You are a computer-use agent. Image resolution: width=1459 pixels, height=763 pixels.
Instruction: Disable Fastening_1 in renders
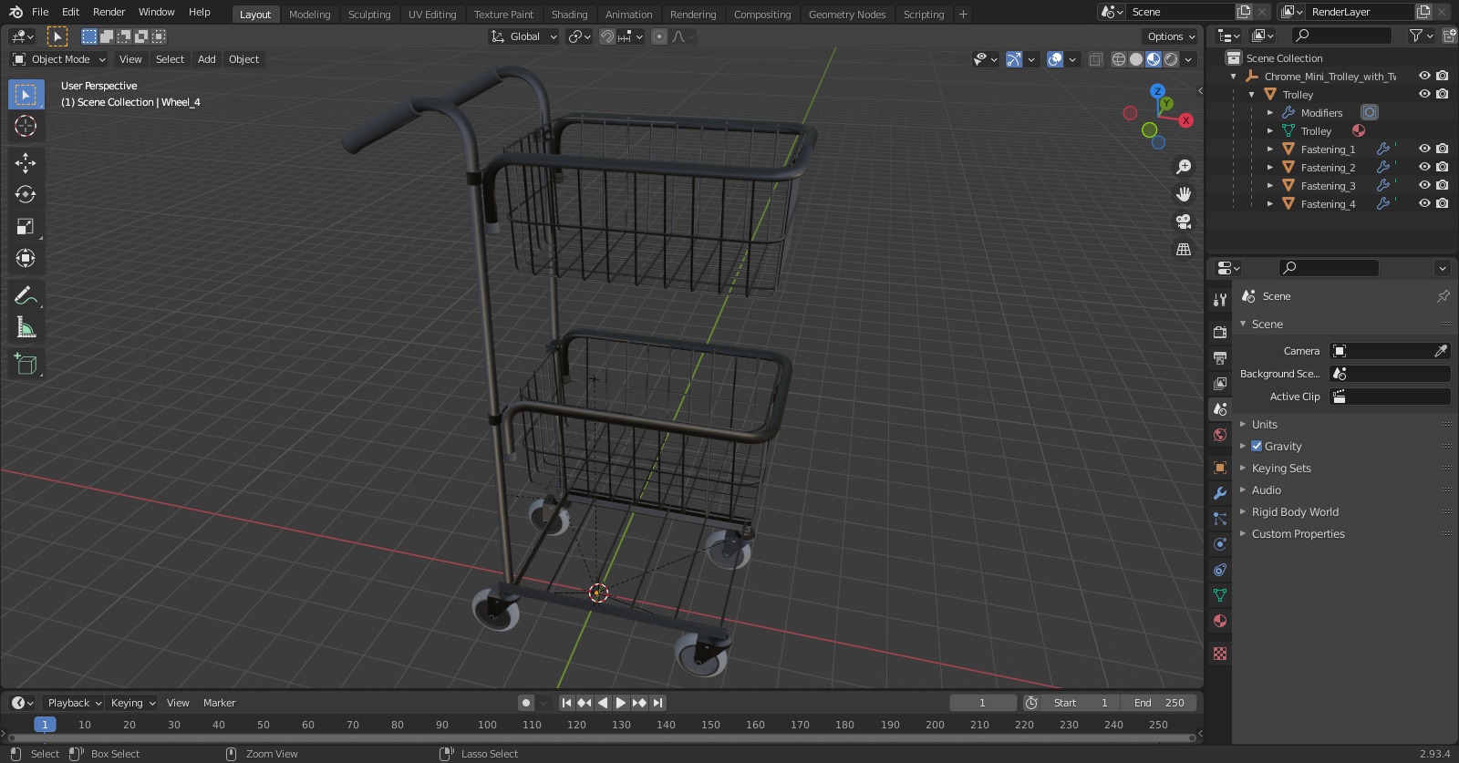(x=1442, y=149)
